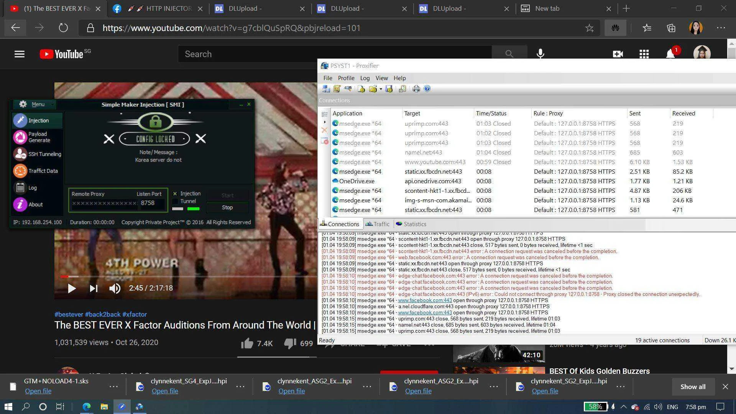Open YouTube create video camera icon
The image size is (736, 414).
tap(618, 54)
